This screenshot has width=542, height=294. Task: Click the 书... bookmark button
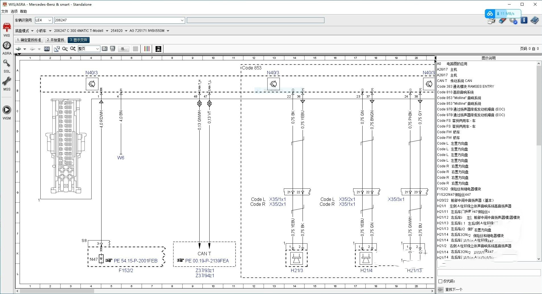pos(124,49)
